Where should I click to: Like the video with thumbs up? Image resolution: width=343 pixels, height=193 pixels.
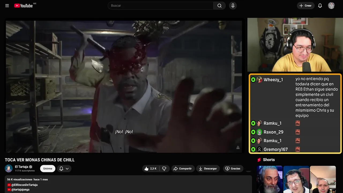coord(151,169)
